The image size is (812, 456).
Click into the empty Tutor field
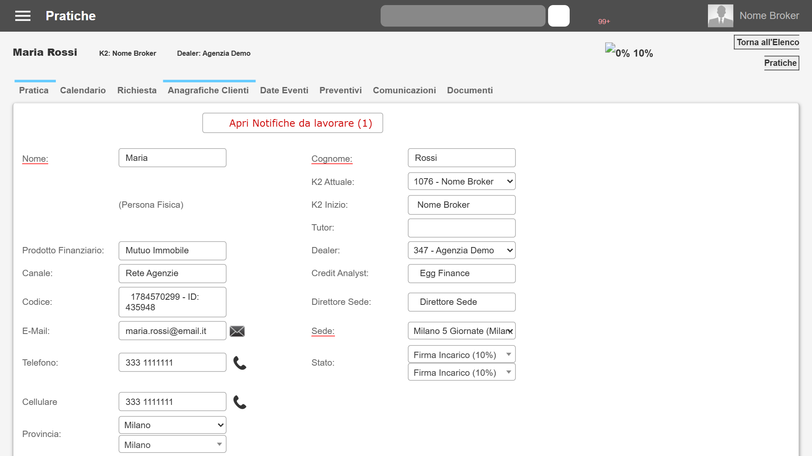click(462, 228)
